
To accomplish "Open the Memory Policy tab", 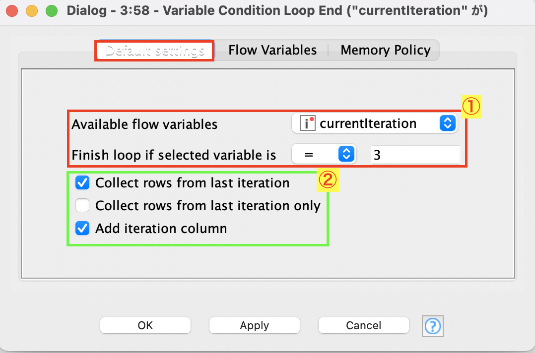I will point(385,50).
